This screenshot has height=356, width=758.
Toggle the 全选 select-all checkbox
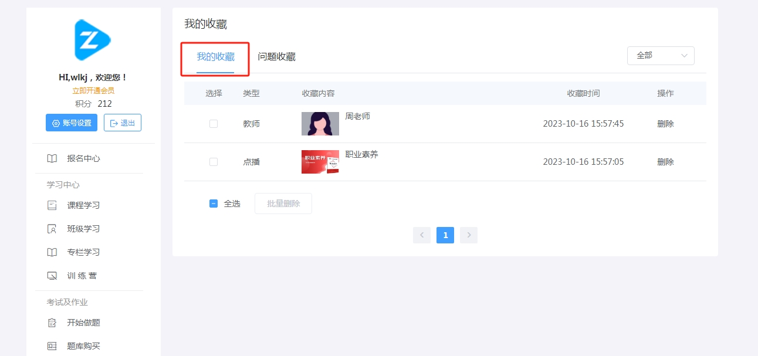coord(214,204)
